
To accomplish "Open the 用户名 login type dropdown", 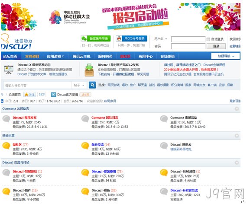I will point(161,39).
